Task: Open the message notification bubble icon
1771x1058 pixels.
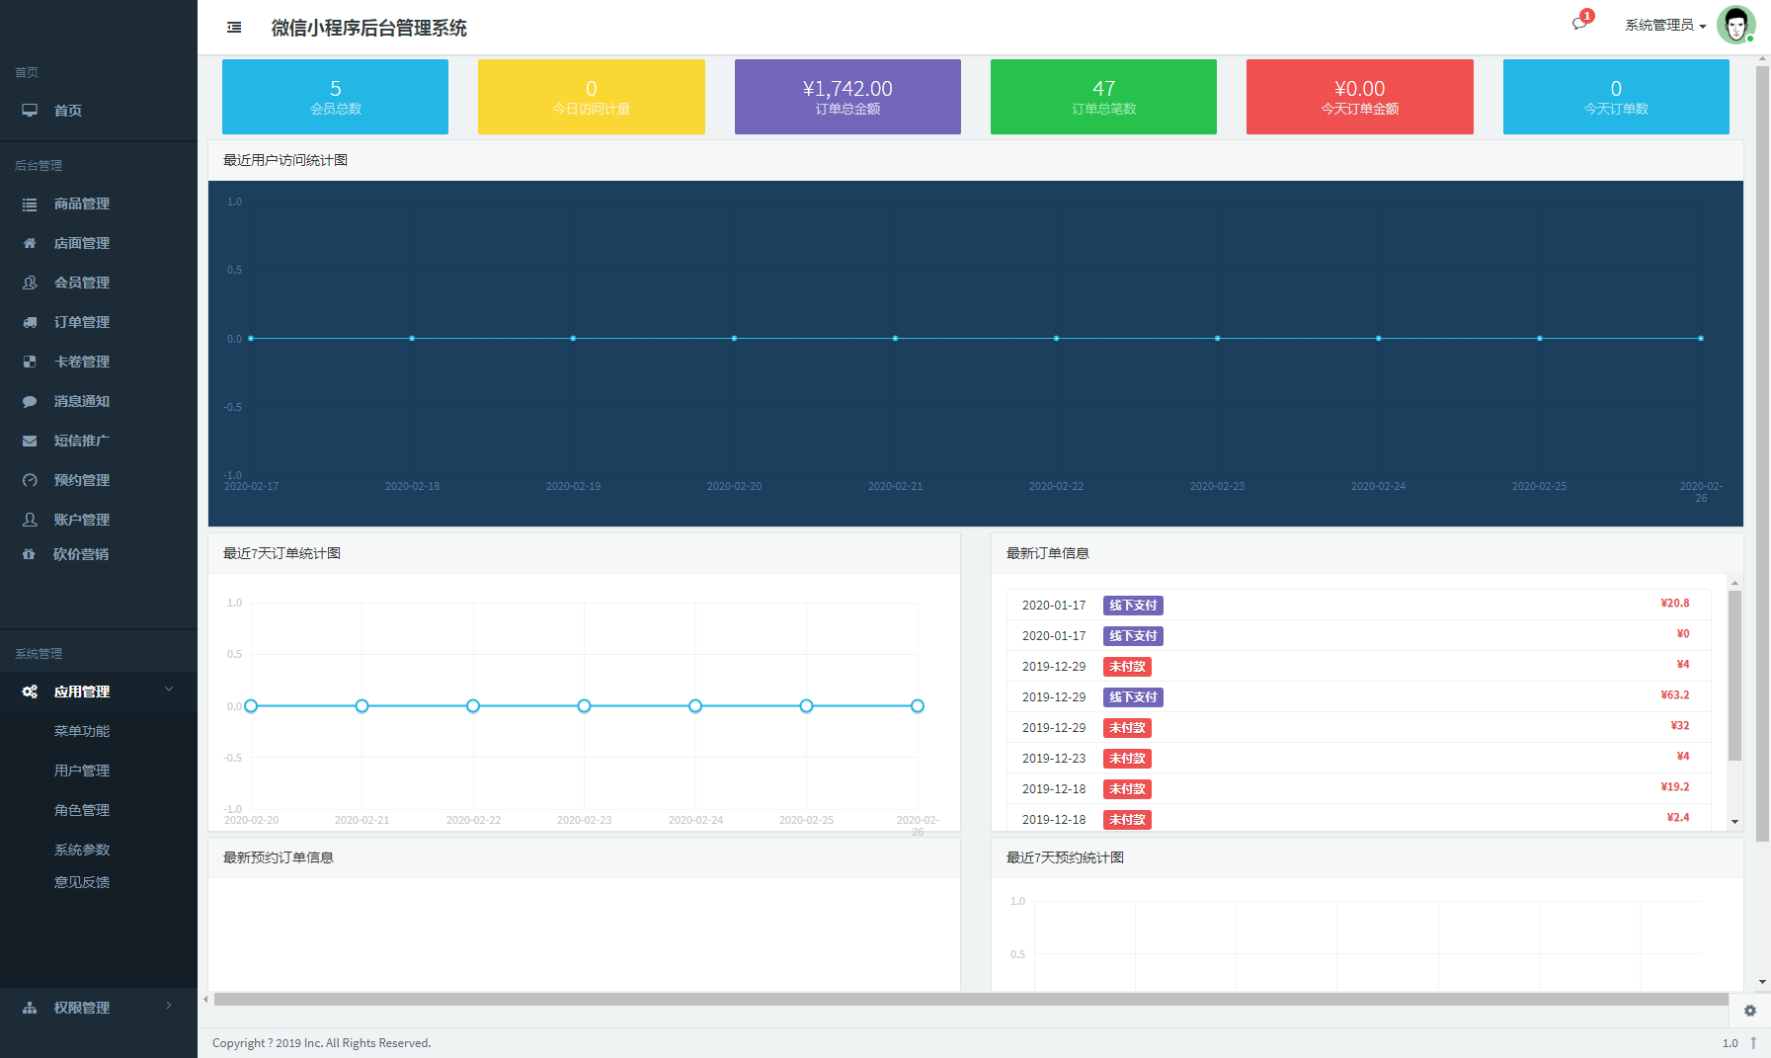Action: 1579,24
